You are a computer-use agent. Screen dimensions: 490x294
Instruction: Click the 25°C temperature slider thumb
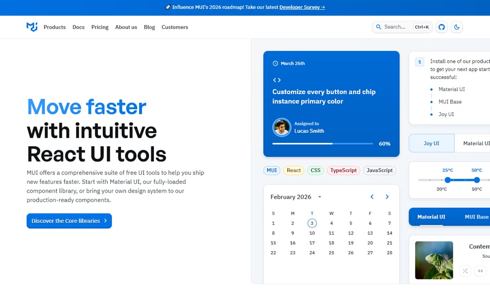click(448, 180)
